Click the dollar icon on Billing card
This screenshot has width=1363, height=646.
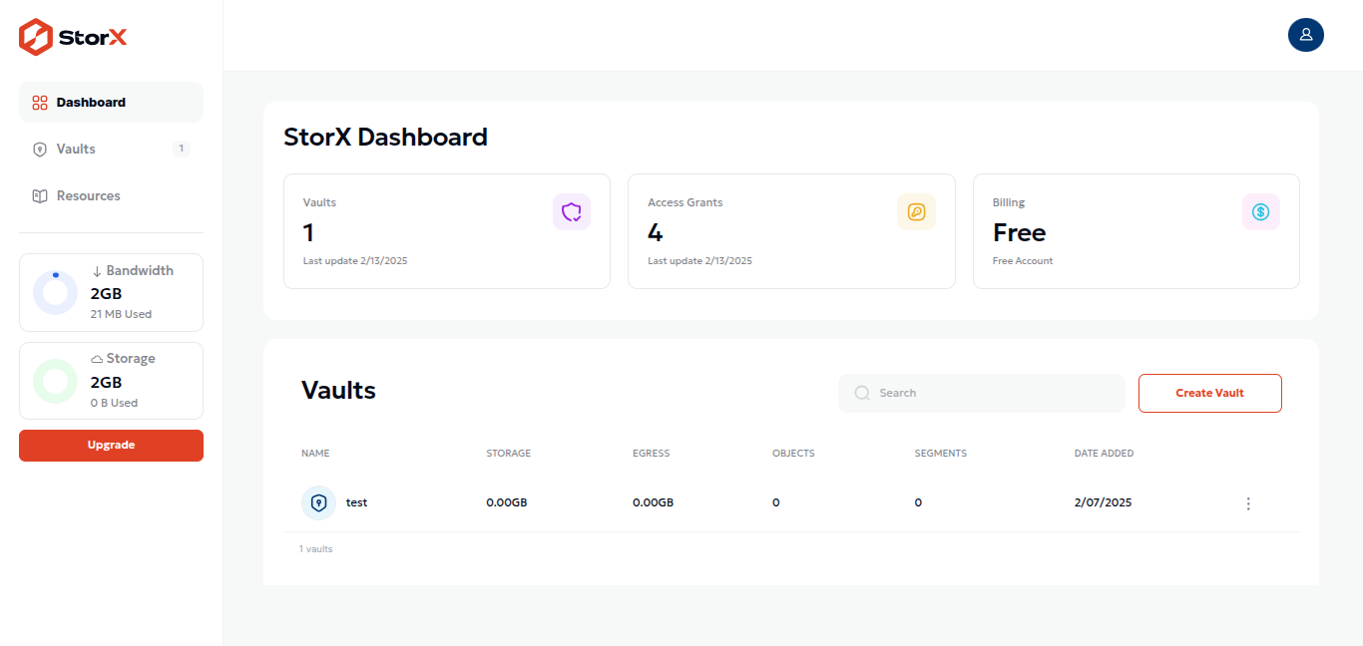point(1261,211)
